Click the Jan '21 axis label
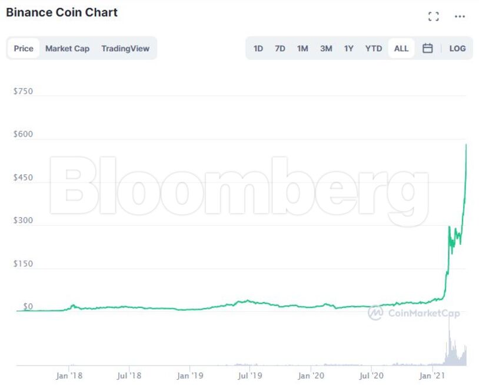Image resolution: width=479 pixels, height=385 pixels. coord(434,374)
